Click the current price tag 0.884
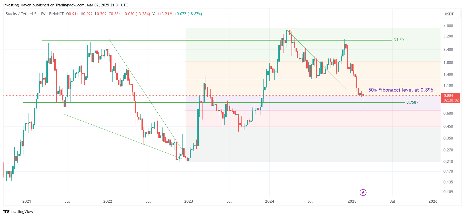This screenshot has height=217, width=465. pyautogui.click(x=448, y=96)
